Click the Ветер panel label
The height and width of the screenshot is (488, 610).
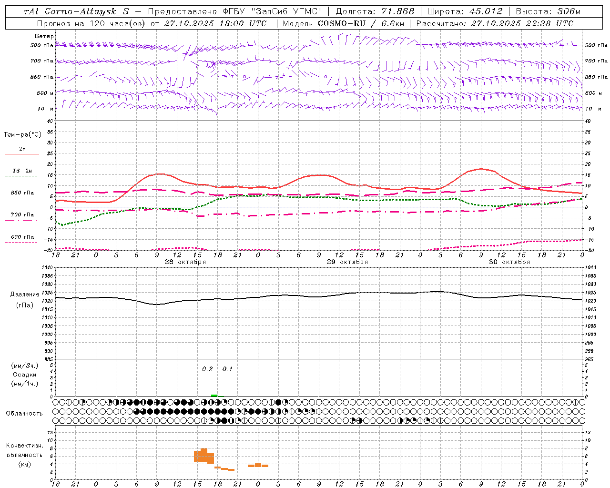[x=44, y=36]
